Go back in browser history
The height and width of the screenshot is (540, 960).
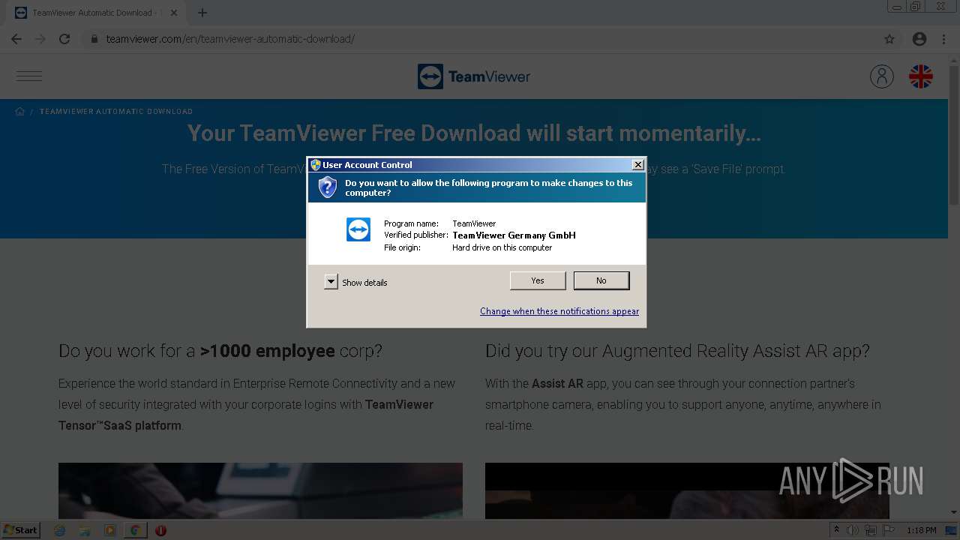click(x=16, y=39)
